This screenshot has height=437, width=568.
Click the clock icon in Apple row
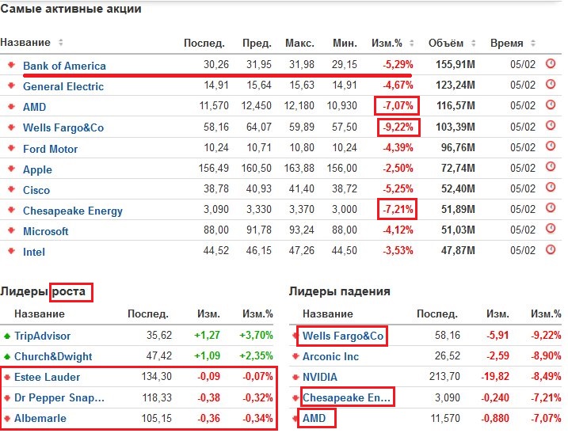(x=551, y=169)
